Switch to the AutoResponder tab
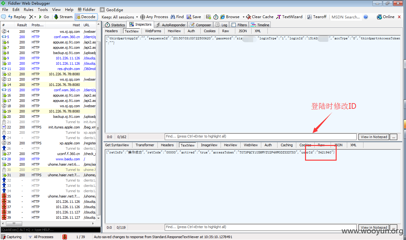Screen dimensions: 406x240 171,25
